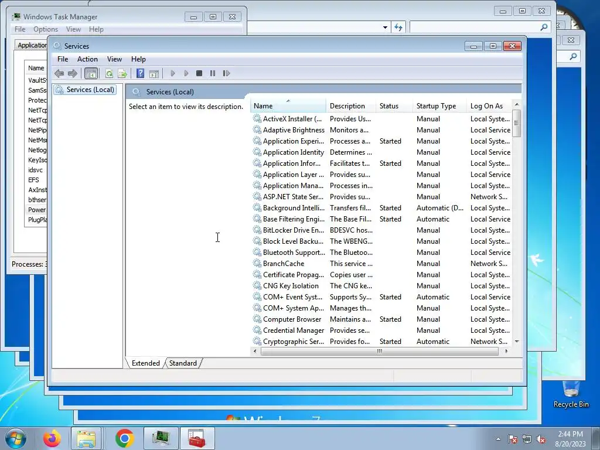Click the vertical scrollbar up arrow
The height and width of the screenshot is (450, 600).
(517, 104)
